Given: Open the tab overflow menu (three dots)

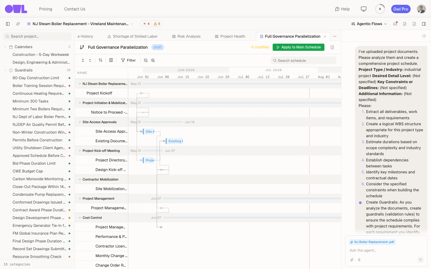Looking at the screenshot, I should coord(335,36).
